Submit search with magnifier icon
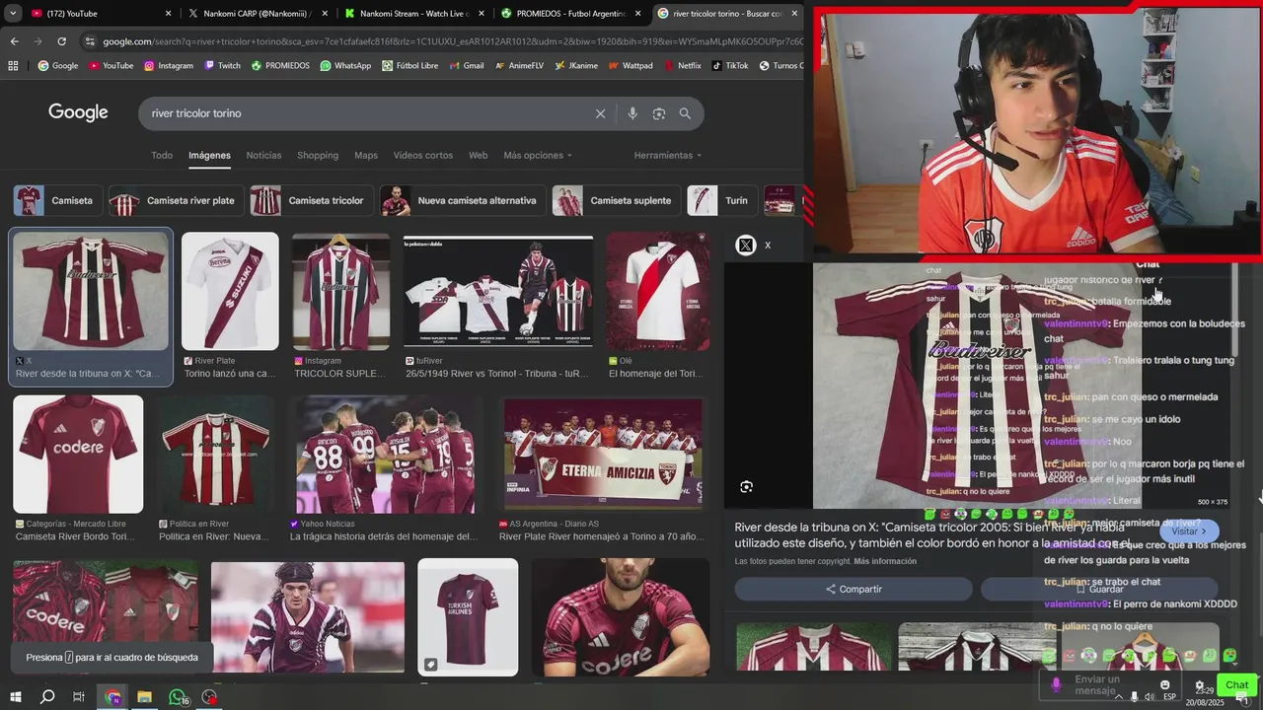This screenshot has width=1263, height=710. (x=685, y=113)
